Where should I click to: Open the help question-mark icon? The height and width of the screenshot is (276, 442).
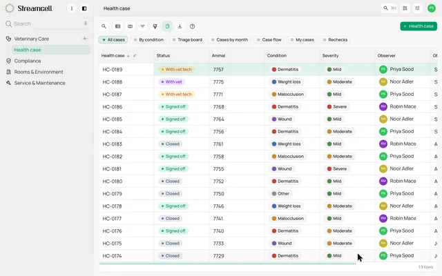[x=192, y=26]
